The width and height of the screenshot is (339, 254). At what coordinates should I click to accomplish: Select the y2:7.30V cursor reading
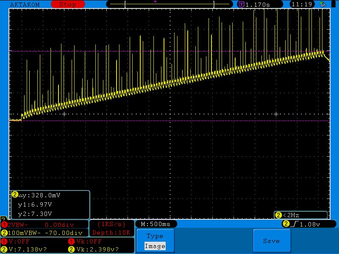pyautogui.click(x=35, y=214)
